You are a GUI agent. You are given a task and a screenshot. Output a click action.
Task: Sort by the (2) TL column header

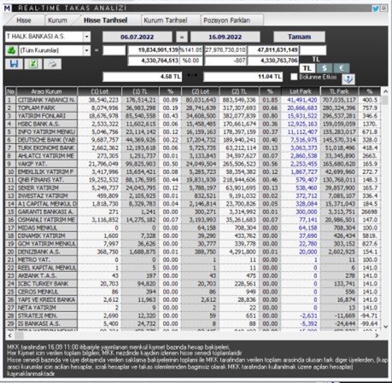pyautogui.click(x=239, y=91)
